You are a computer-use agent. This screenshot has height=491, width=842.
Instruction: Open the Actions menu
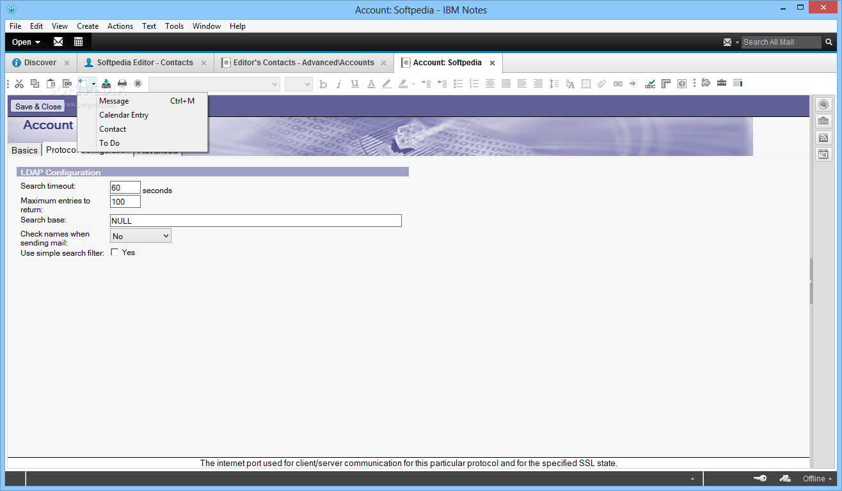[x=120, y=26]
